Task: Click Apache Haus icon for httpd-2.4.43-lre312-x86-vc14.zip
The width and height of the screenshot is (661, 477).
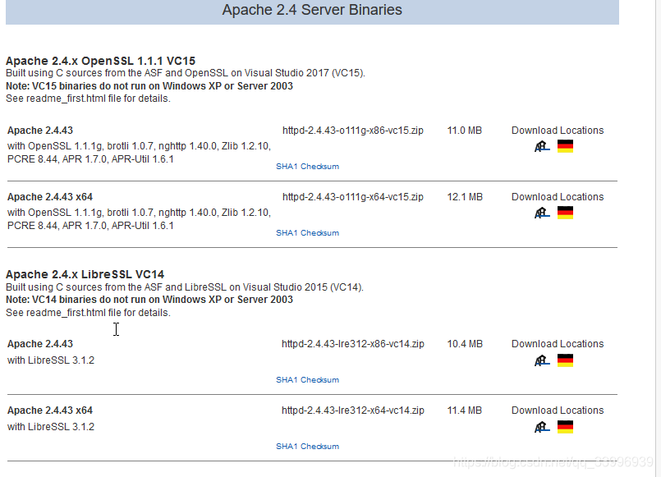Action: pos(542,360)
